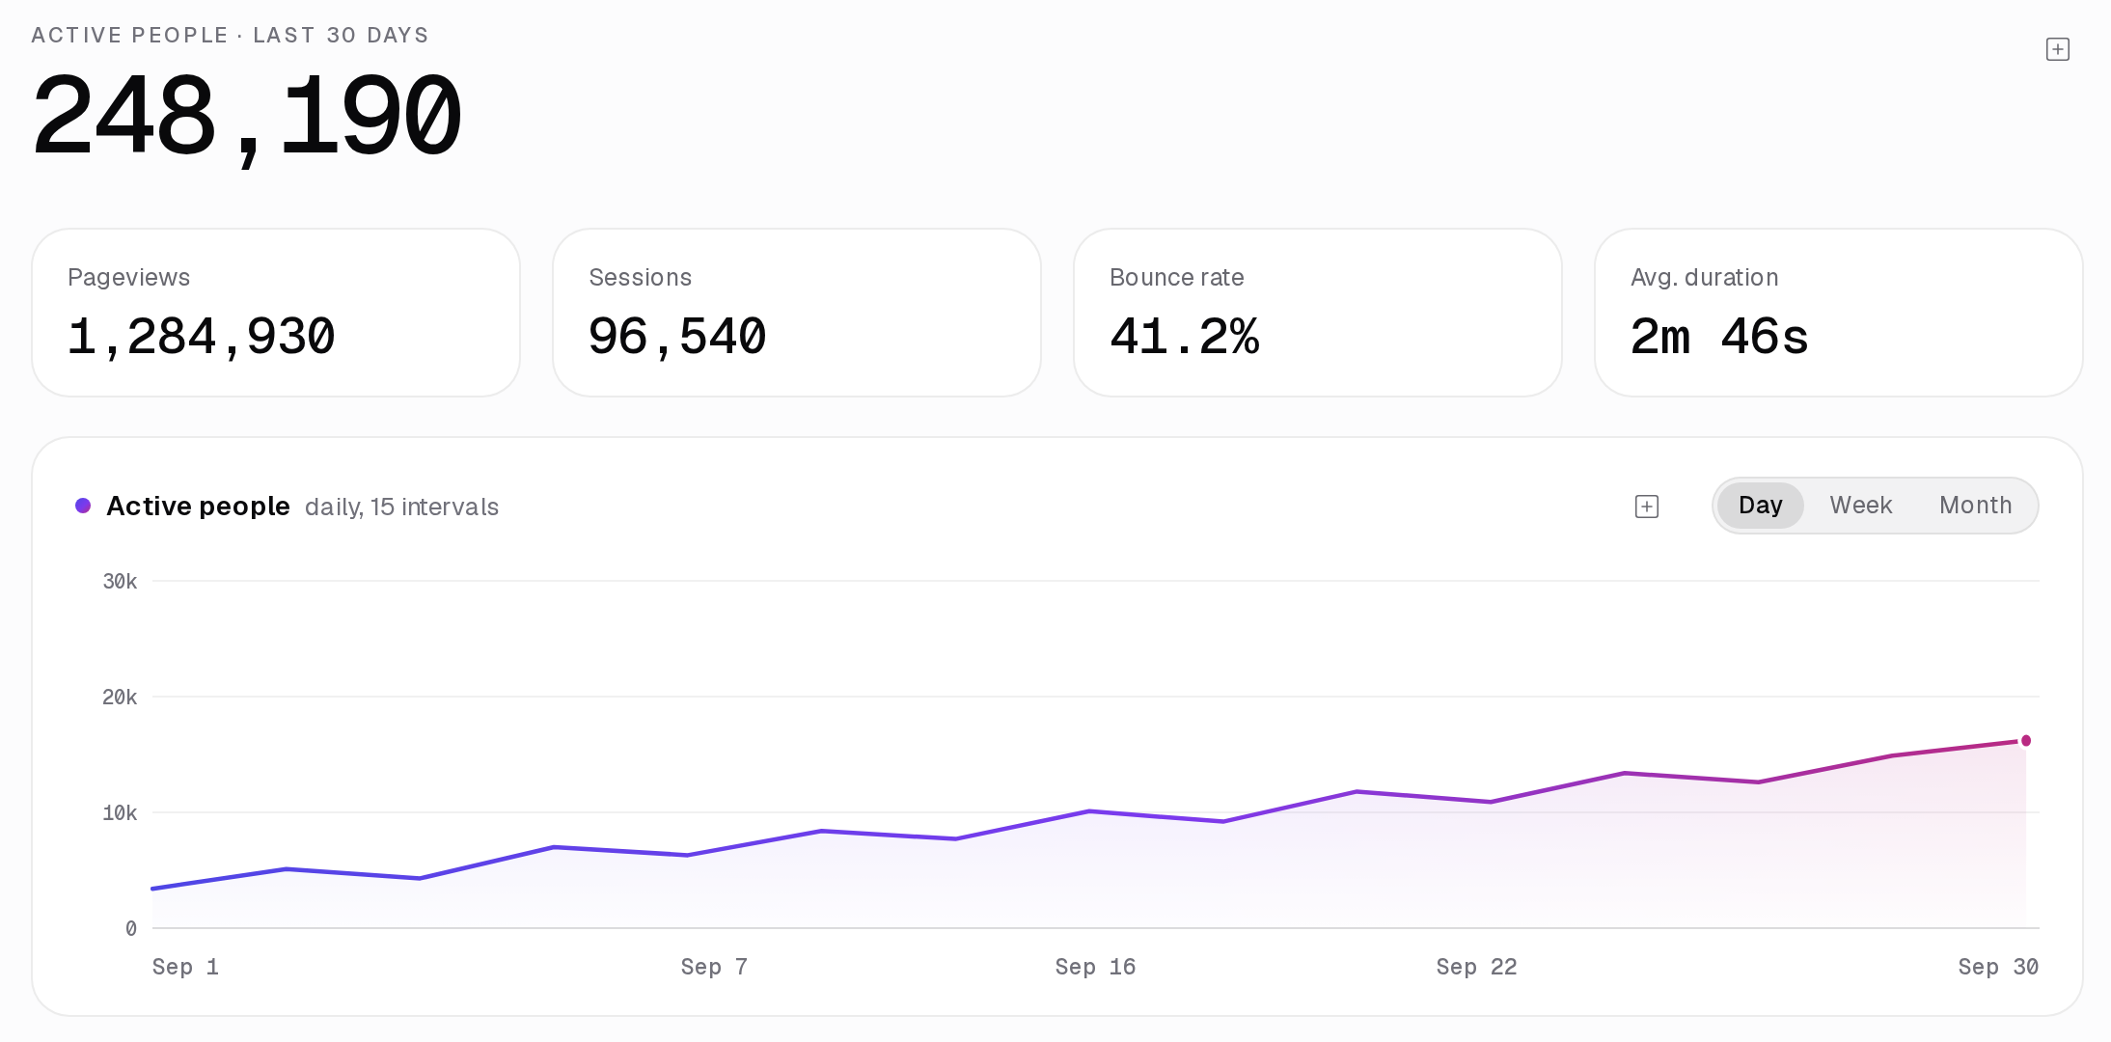
Task: Open the Sessions metric card
Action: coord(797,313)
